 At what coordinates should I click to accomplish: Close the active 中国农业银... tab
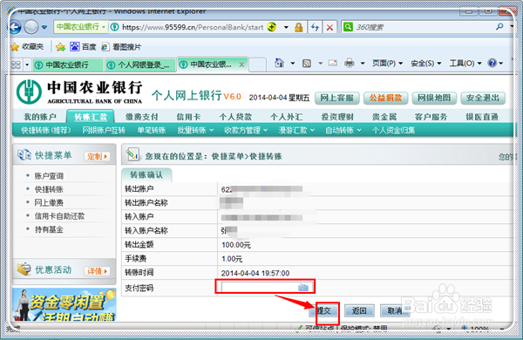pos(241,65)
